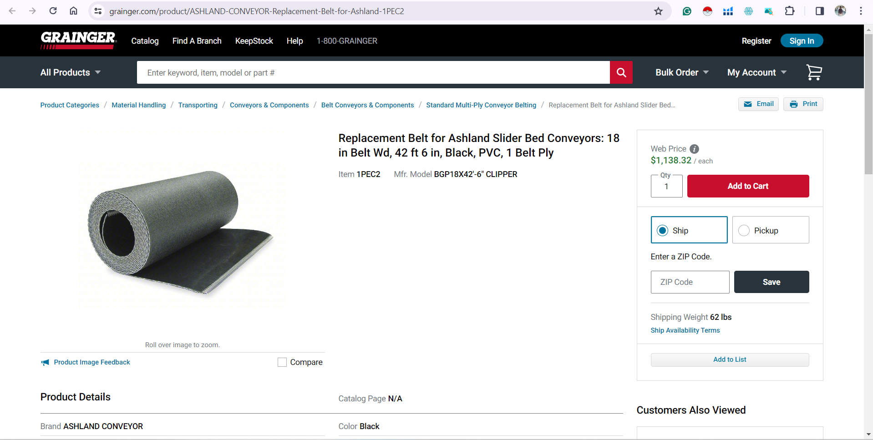Open the Chrome profile avatar
Screen dimensions: 873x440
pos(840,11)
